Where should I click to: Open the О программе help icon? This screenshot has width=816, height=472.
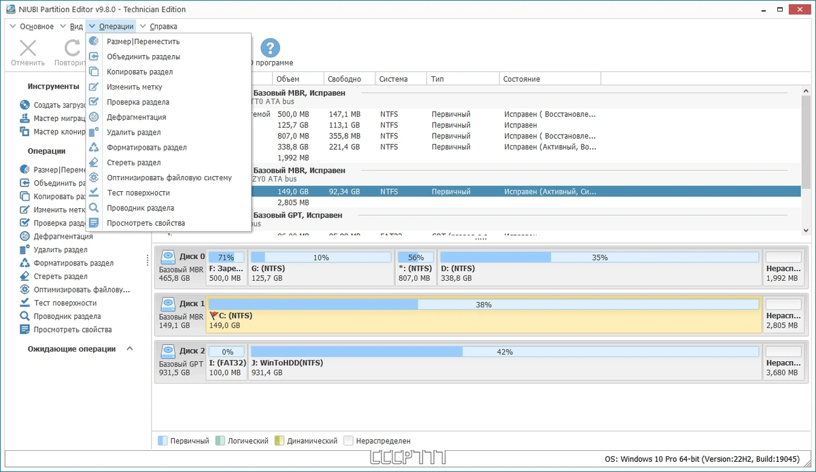click(x=271, y=48)
